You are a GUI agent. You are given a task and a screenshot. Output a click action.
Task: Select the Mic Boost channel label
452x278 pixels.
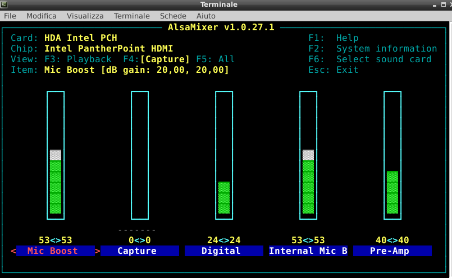(56, 251)
